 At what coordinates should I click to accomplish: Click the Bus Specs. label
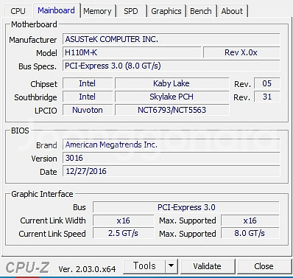[38, 66]
